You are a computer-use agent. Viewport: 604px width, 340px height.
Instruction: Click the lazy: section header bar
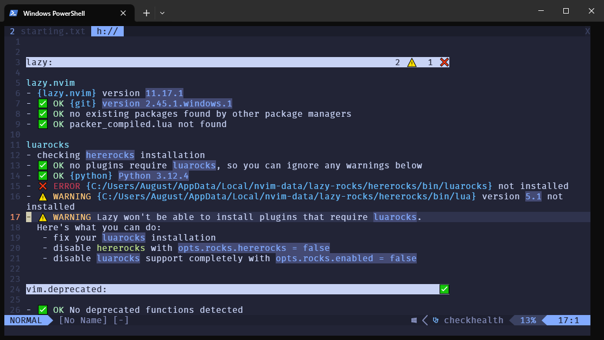click(x=217, y=62)
